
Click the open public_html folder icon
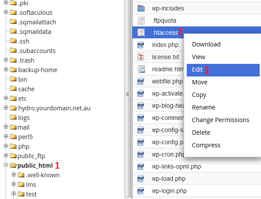[13, 165]
